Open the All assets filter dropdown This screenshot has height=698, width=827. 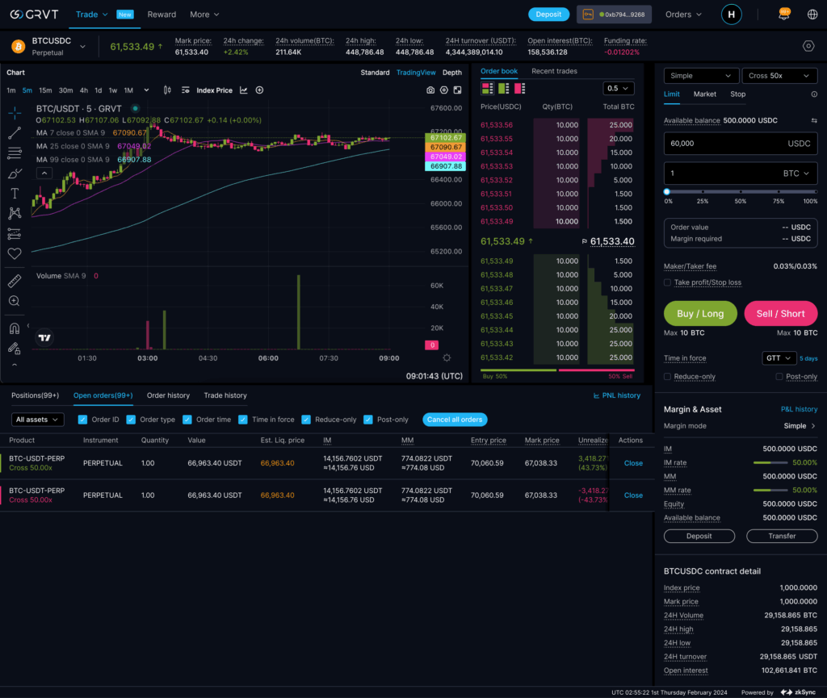click(37, 420)
